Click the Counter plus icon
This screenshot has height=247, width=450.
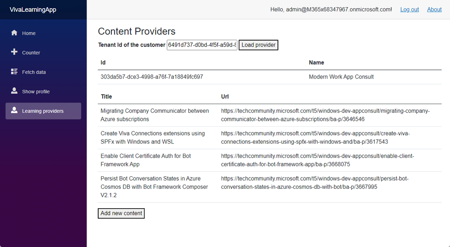[x=14, y=52]
